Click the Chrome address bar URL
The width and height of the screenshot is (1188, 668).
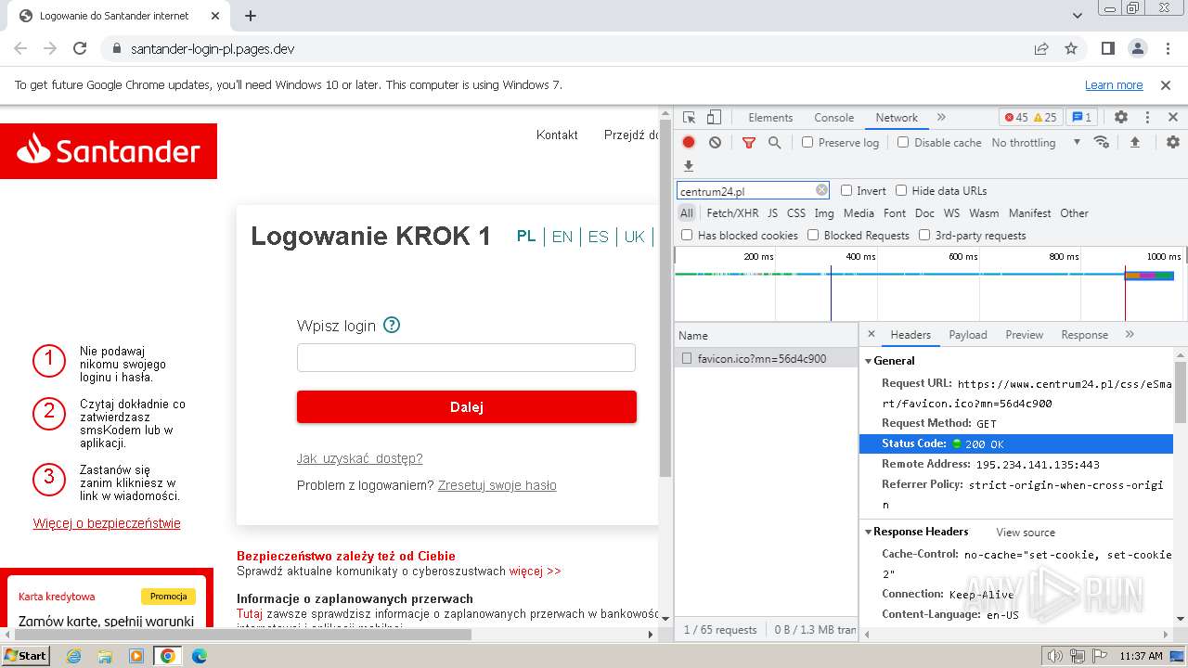pos(213,49)
